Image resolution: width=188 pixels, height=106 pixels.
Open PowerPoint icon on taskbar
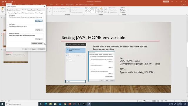pos(70,104)
